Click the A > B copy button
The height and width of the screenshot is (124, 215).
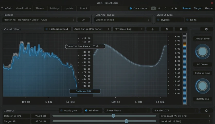[x=174, y=8]
